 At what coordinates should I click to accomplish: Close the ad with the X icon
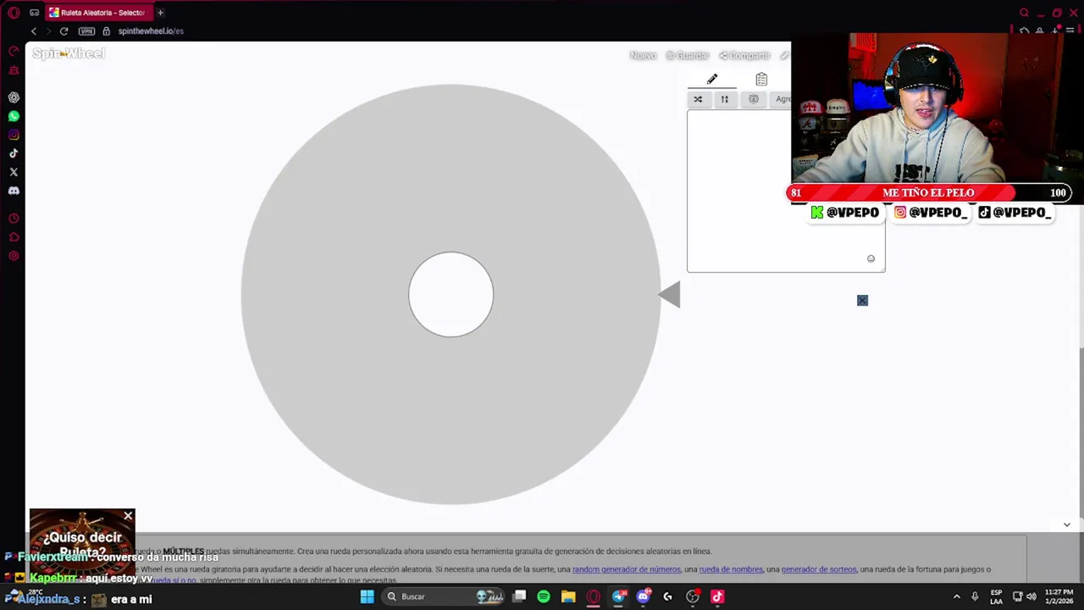coord(862,301)
